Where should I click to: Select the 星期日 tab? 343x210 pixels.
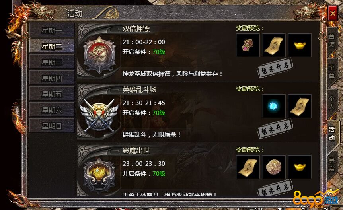tap(52, 126)
